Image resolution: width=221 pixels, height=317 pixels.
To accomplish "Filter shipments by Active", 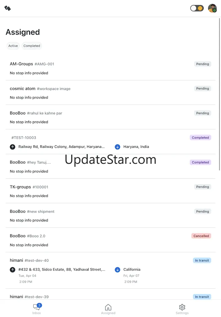I will click(13, 46).
